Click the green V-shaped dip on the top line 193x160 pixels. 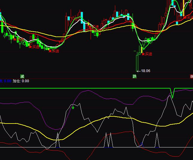tap(172, 93)
